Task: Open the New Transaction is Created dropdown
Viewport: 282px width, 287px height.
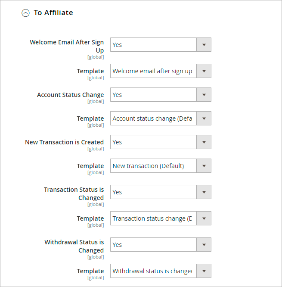Action: pyautogui.click(x=160, y=142)
